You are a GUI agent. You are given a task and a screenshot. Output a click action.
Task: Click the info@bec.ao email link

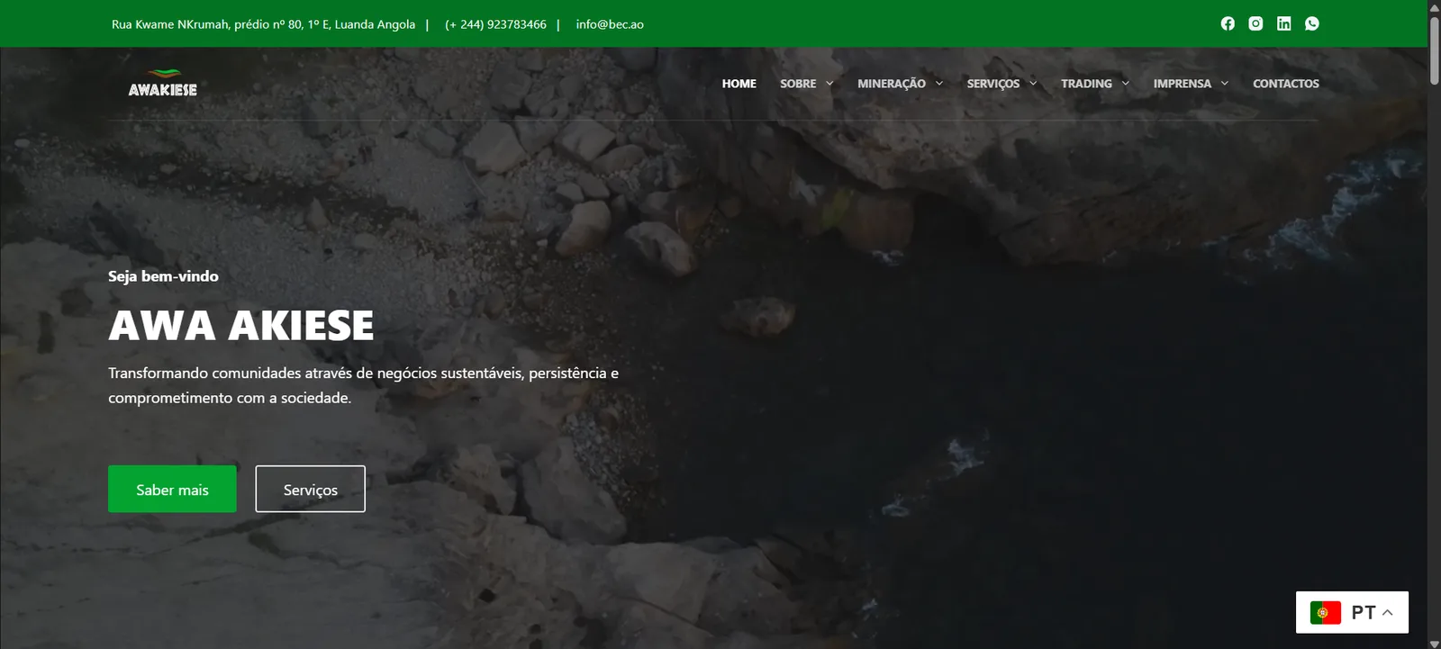[610, 24]
